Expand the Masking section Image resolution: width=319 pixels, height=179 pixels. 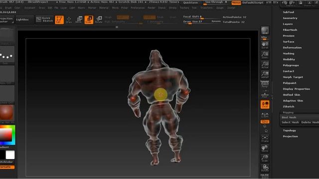tap(288, 53)
